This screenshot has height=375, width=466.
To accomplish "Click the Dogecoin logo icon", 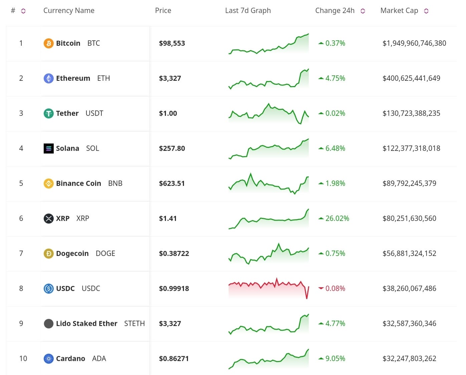I will pos(49,254).
